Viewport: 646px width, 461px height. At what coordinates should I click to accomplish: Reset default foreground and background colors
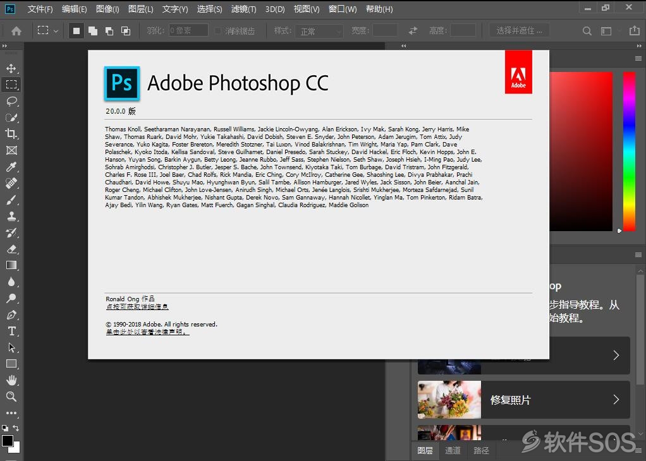[x=4, y=428]
